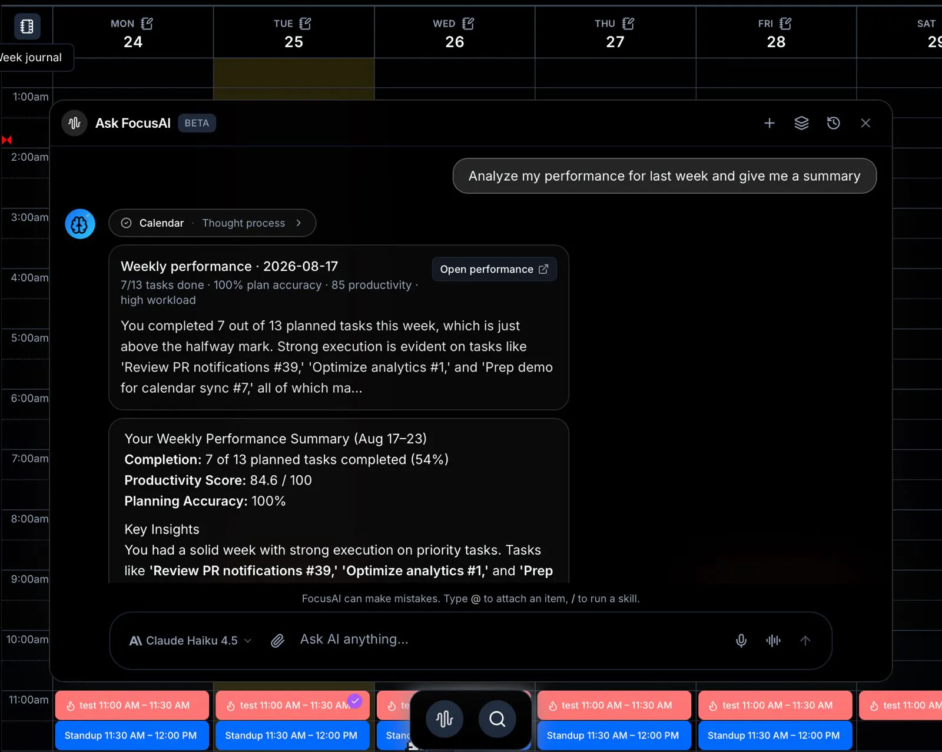Start a new FocusAI chat with plus icon

coord(769,123)
